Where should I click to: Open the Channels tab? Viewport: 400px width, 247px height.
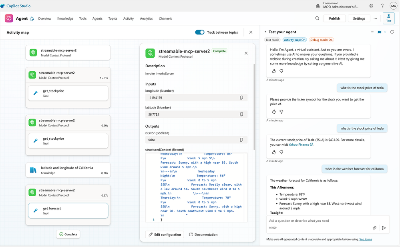[165, 18]
